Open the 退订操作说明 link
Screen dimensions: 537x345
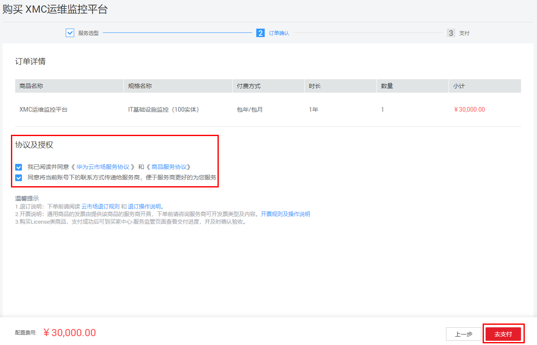(x=144, y=206)
